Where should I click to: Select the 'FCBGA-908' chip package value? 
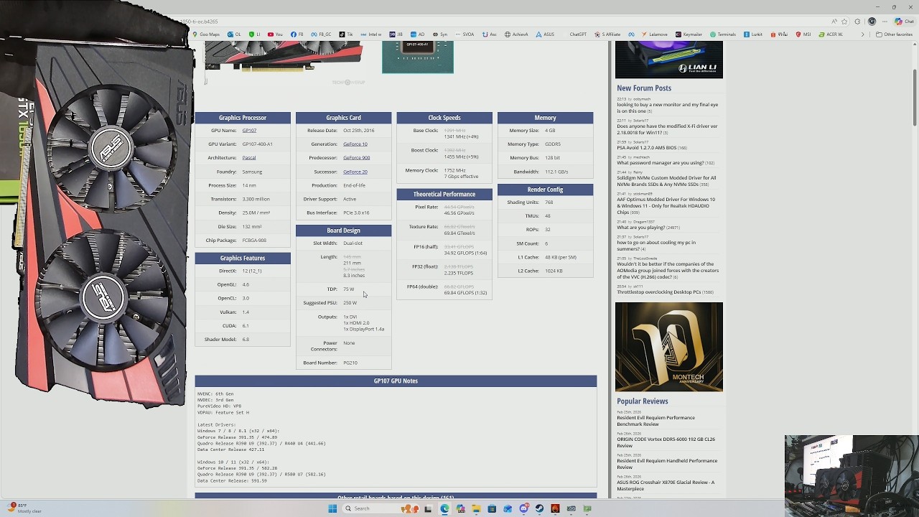click(x=254, y=241)
